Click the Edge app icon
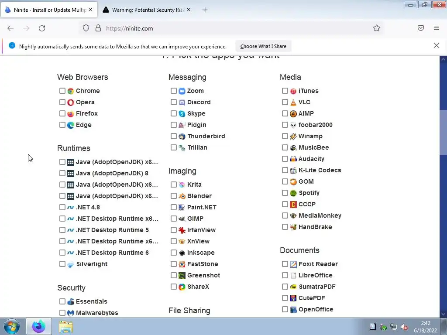Image resolution: width=447 pixels, height=335 pixels. [71, 125]
